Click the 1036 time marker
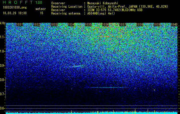180x114 pixels. point(106,25)
